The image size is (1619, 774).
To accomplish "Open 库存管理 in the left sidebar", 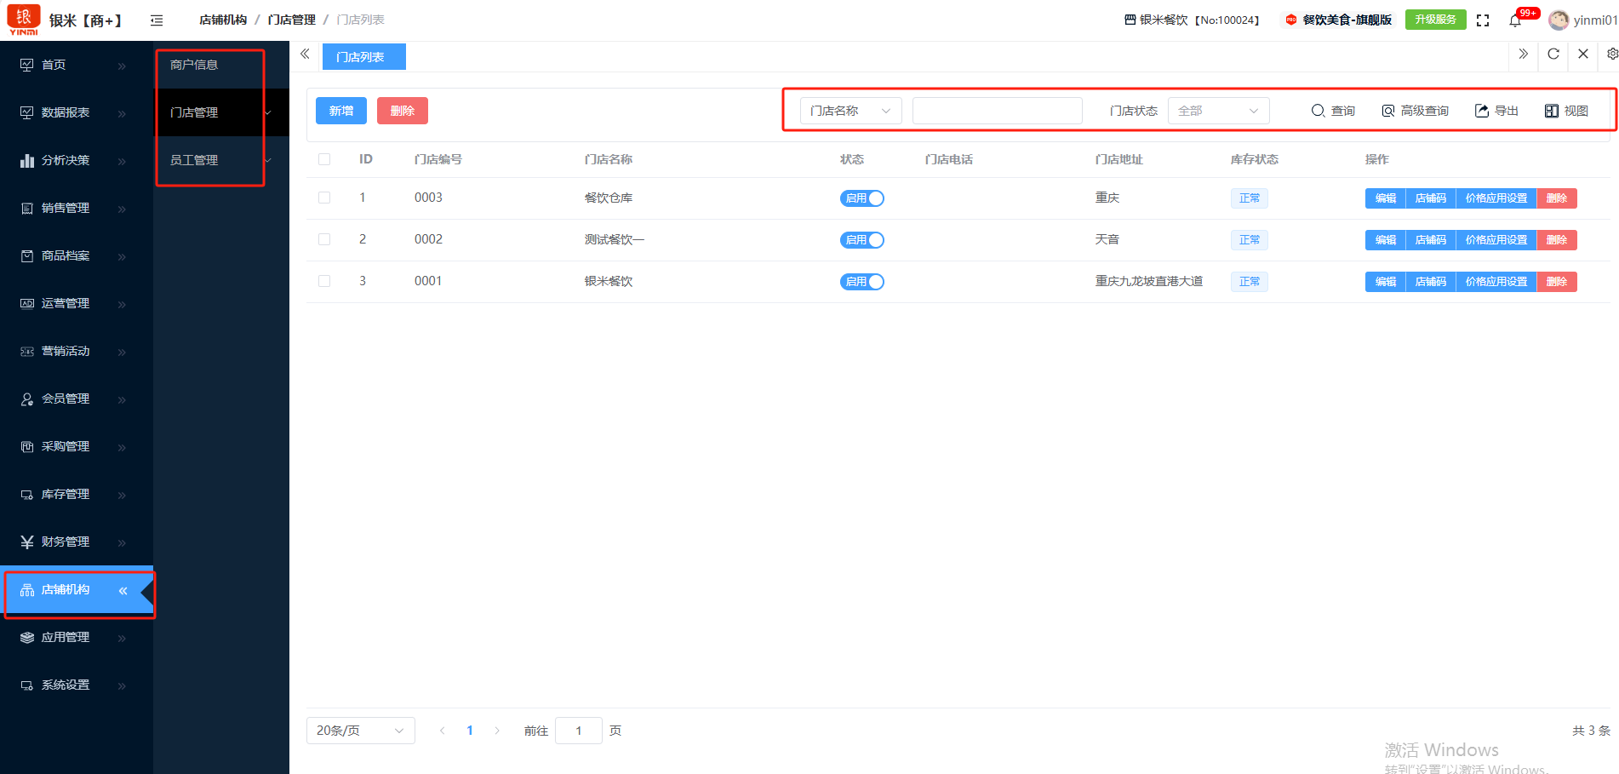I will (66, 494).
